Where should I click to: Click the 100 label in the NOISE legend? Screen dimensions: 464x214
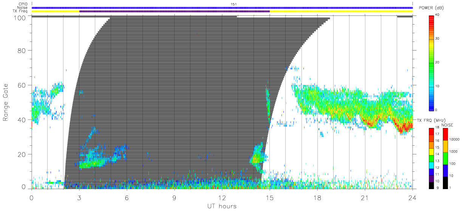coord(452,164)
